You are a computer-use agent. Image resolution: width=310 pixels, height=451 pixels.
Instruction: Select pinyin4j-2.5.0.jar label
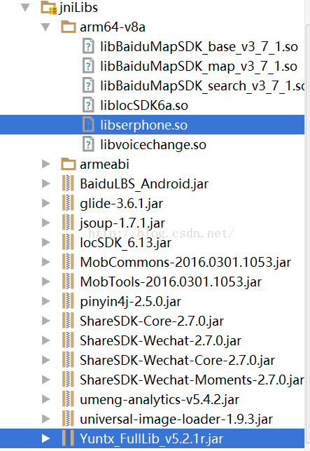[130, 302]
